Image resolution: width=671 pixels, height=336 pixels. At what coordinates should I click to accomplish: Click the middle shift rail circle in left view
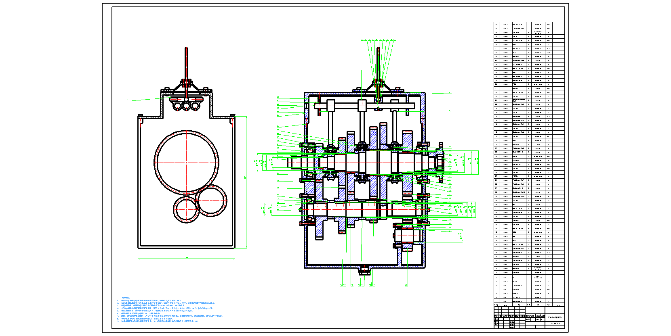point(186,106)
